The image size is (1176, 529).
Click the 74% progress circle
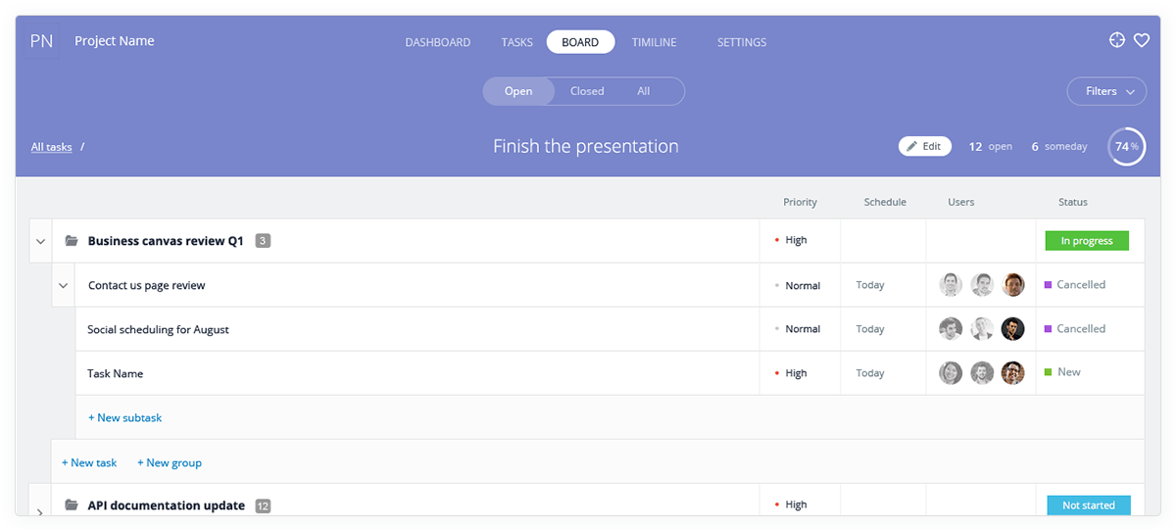coord(1126,147)
